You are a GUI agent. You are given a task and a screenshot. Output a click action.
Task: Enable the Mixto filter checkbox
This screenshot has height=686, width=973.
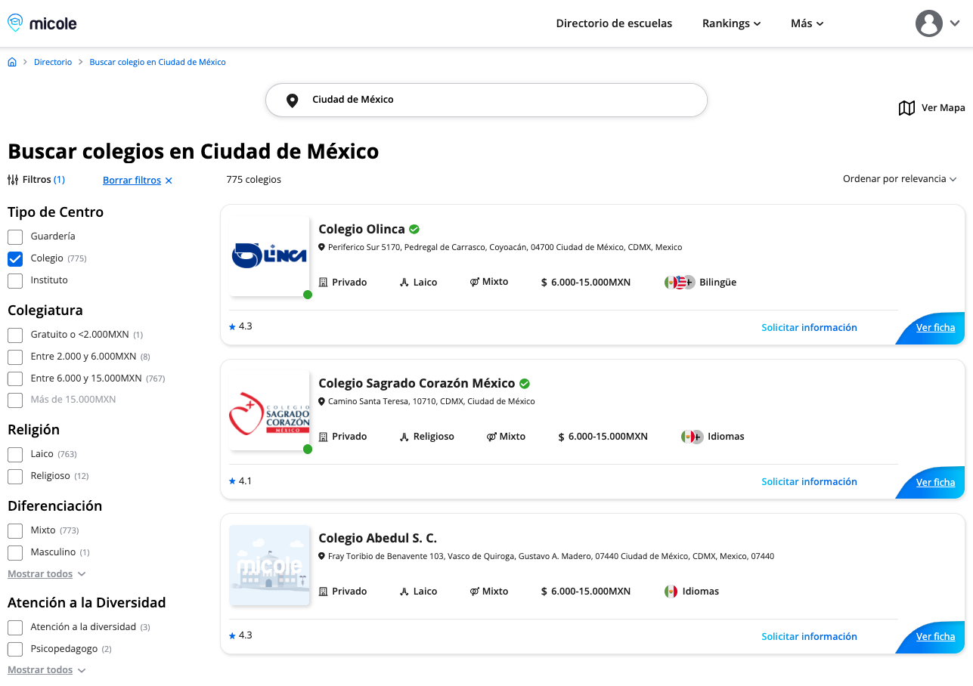[x=15, y=530]
